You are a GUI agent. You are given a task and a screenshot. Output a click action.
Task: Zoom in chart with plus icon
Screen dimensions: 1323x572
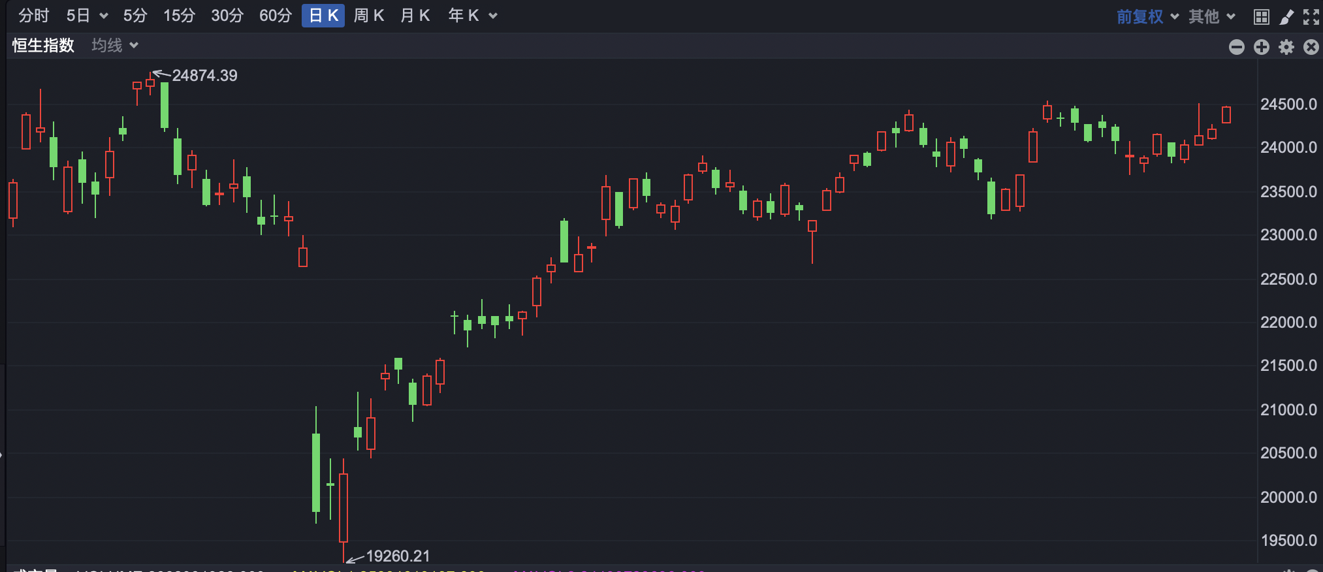click(1262, 47)
